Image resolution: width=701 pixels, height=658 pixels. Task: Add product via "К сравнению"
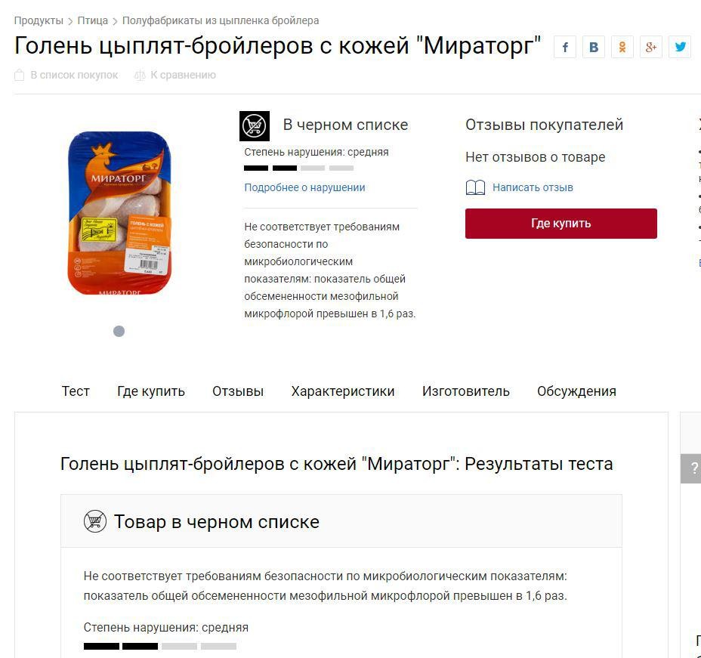174,75
